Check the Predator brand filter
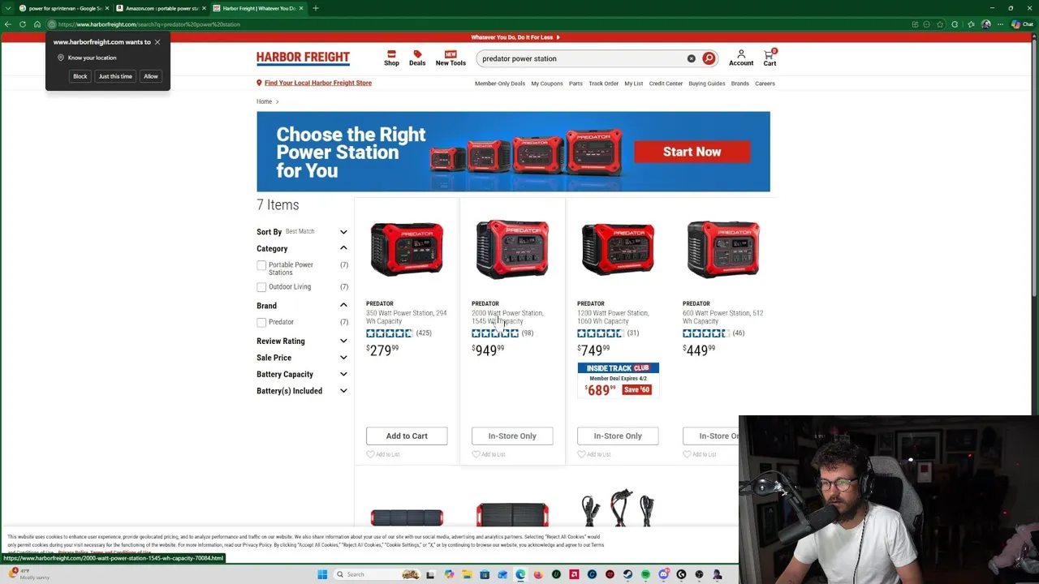 pyautogui.click(x=261, y=322)
